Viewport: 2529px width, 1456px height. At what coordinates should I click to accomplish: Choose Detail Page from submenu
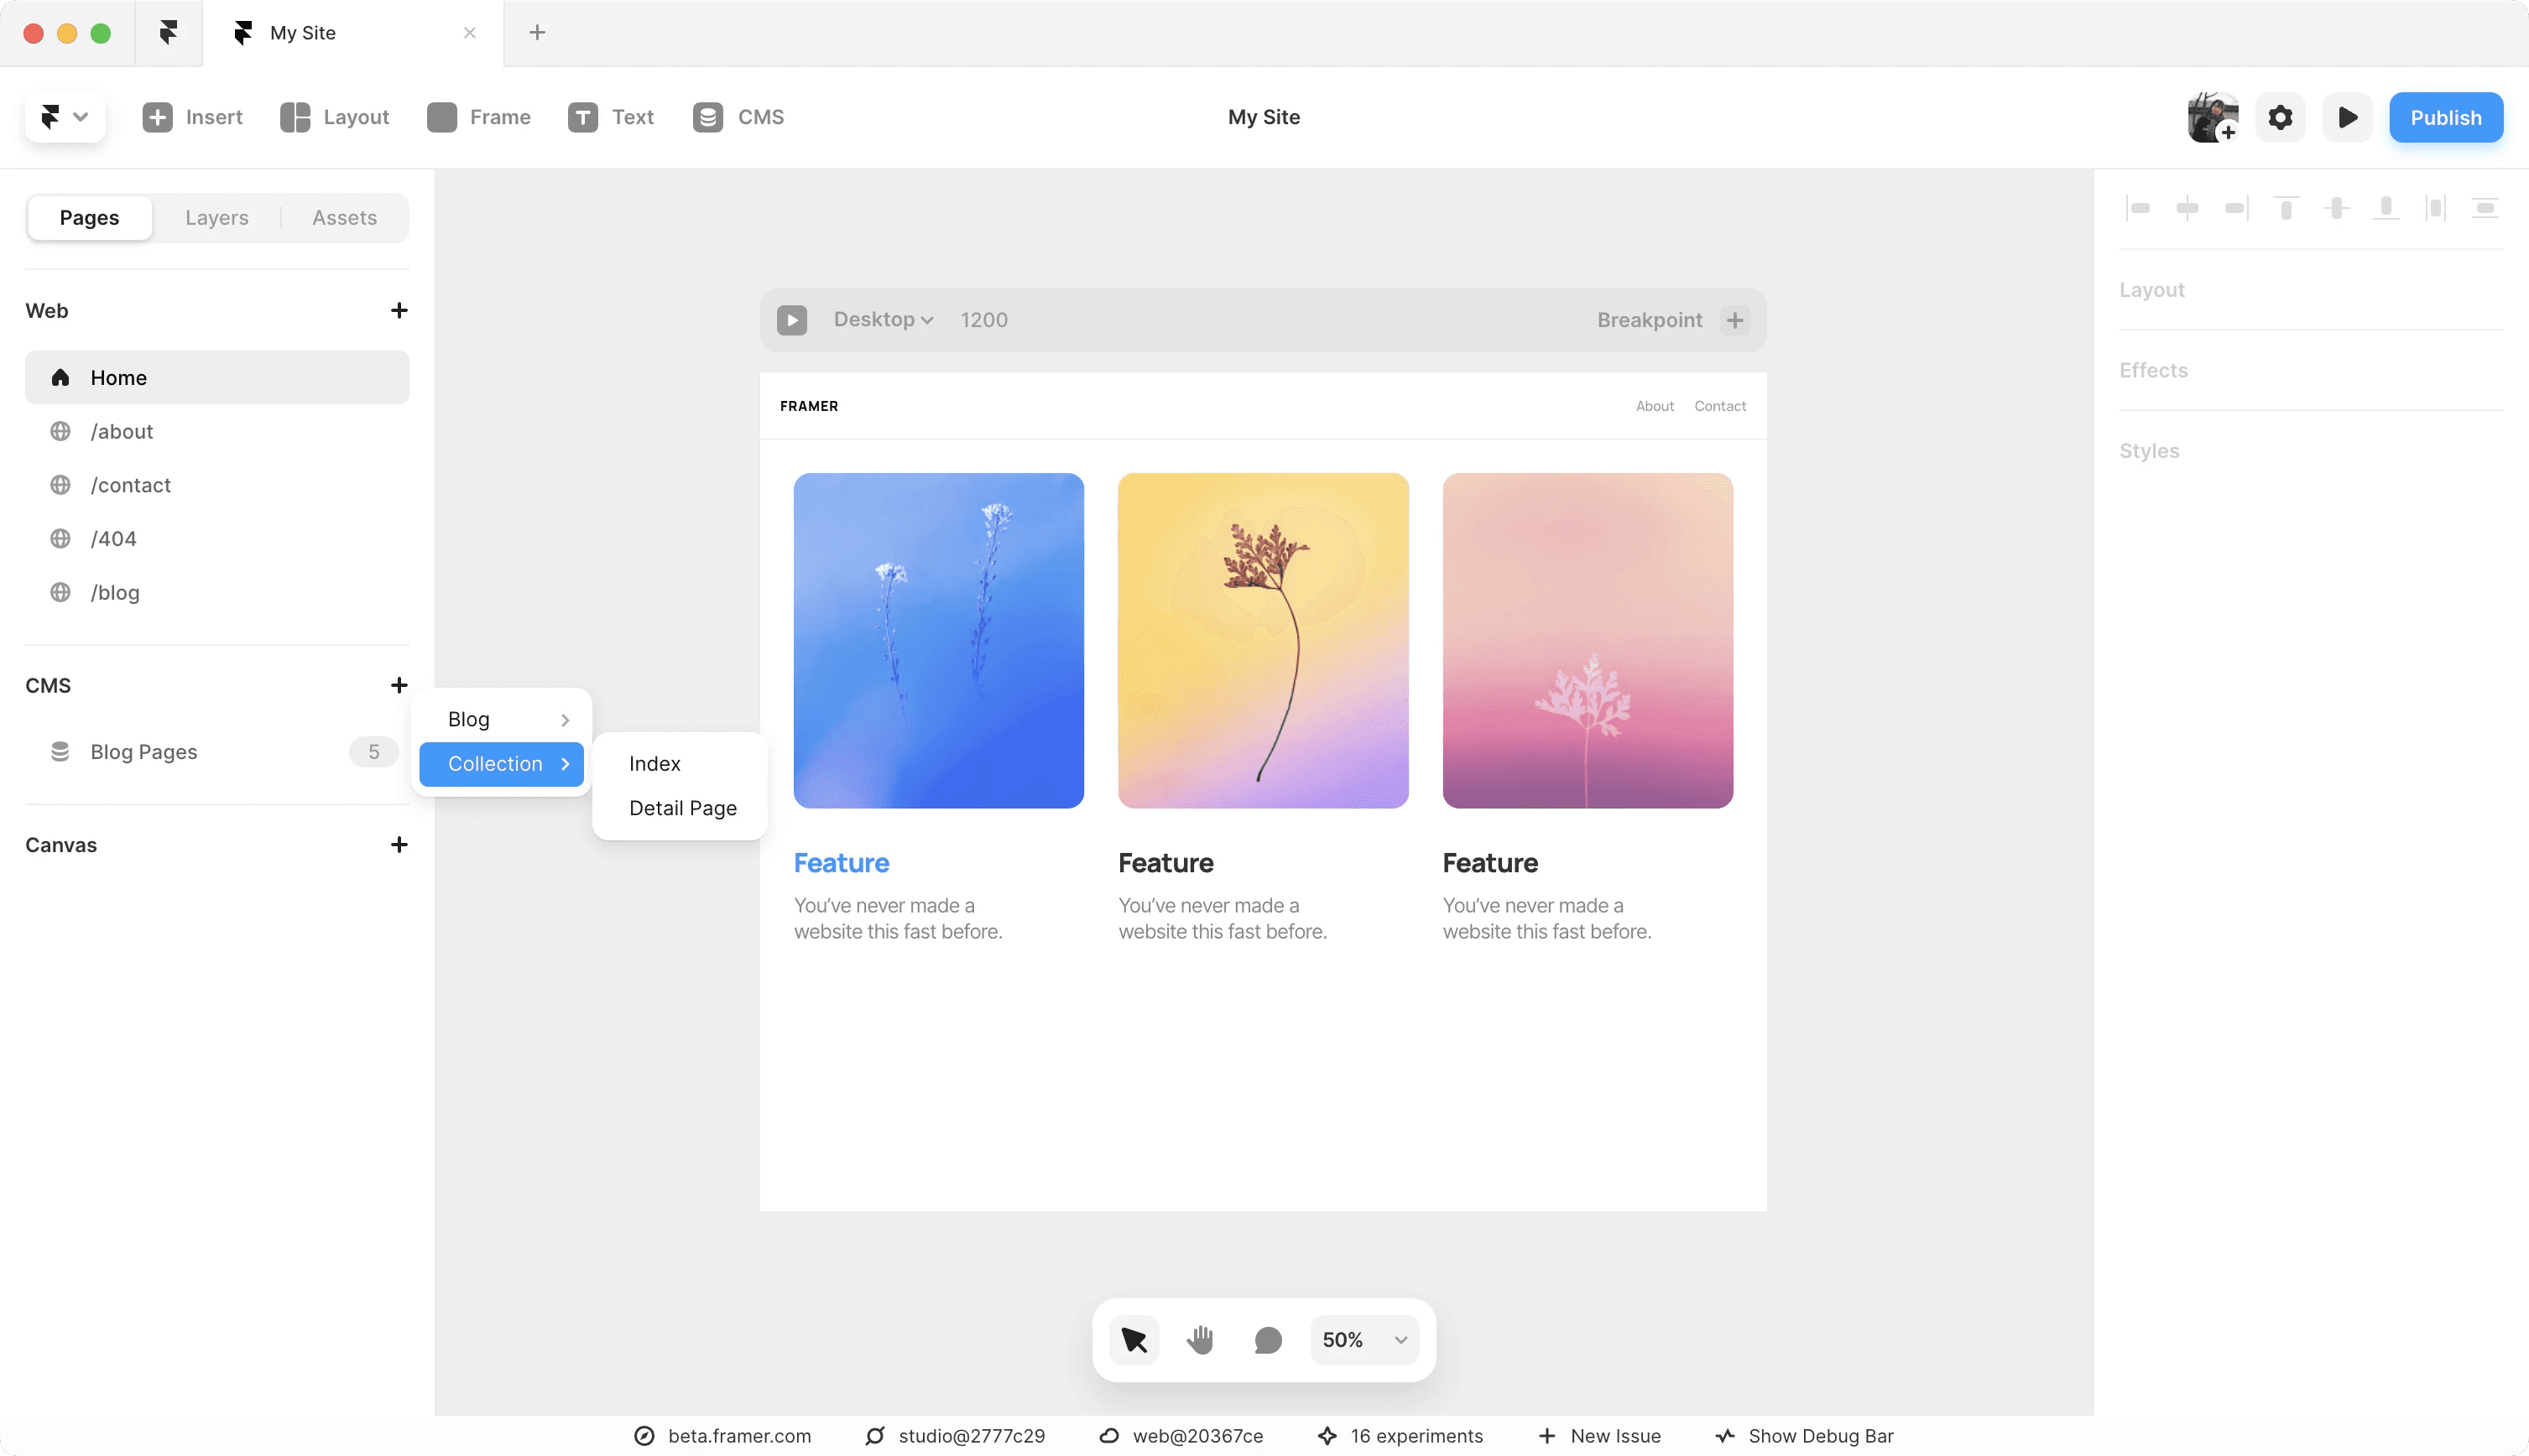tap(682, 808)
